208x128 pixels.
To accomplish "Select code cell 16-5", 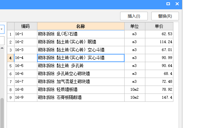I will click(x=26, y=66).
